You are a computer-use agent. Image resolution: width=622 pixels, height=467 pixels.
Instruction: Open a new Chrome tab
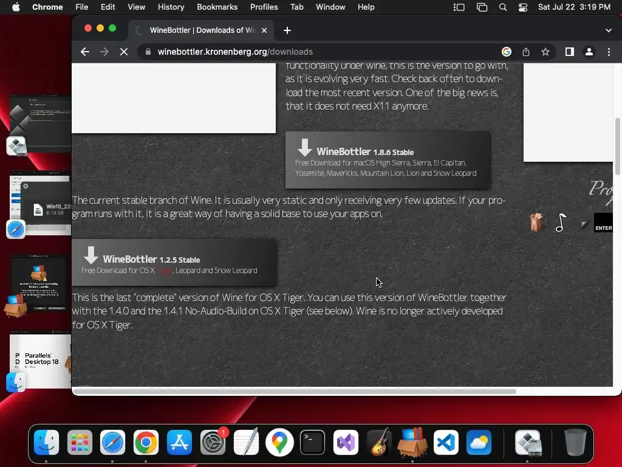[x=287, y=30]
